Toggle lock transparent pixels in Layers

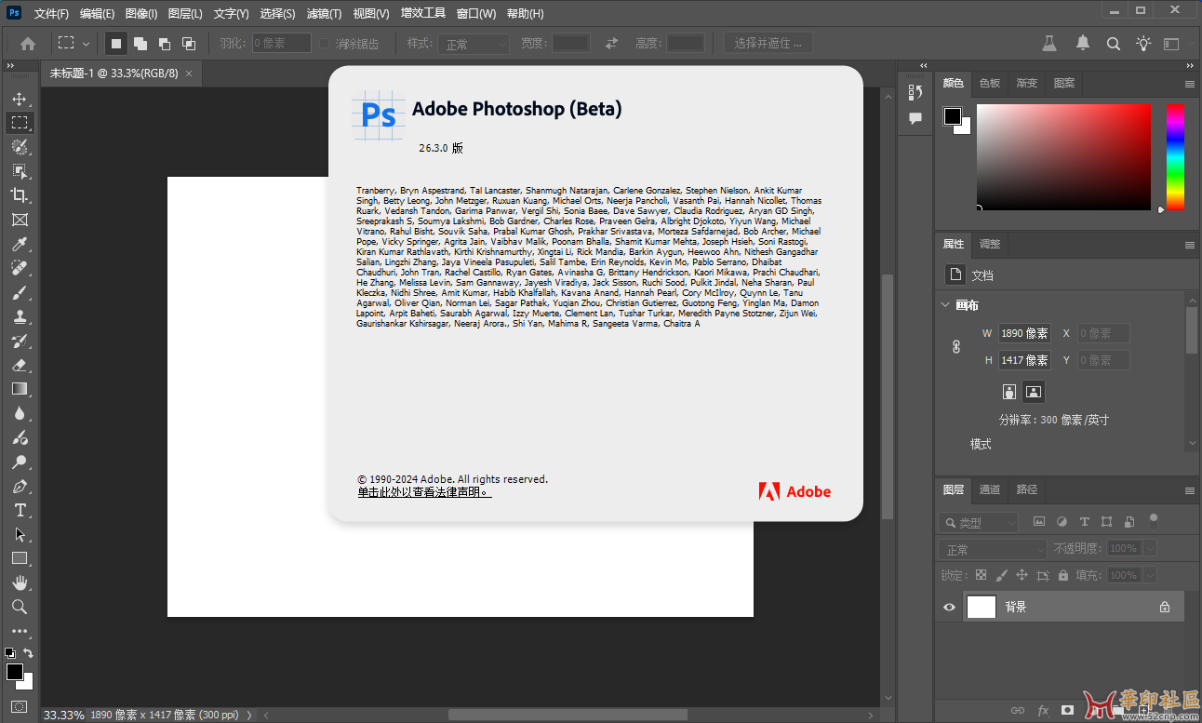(981, 575)
